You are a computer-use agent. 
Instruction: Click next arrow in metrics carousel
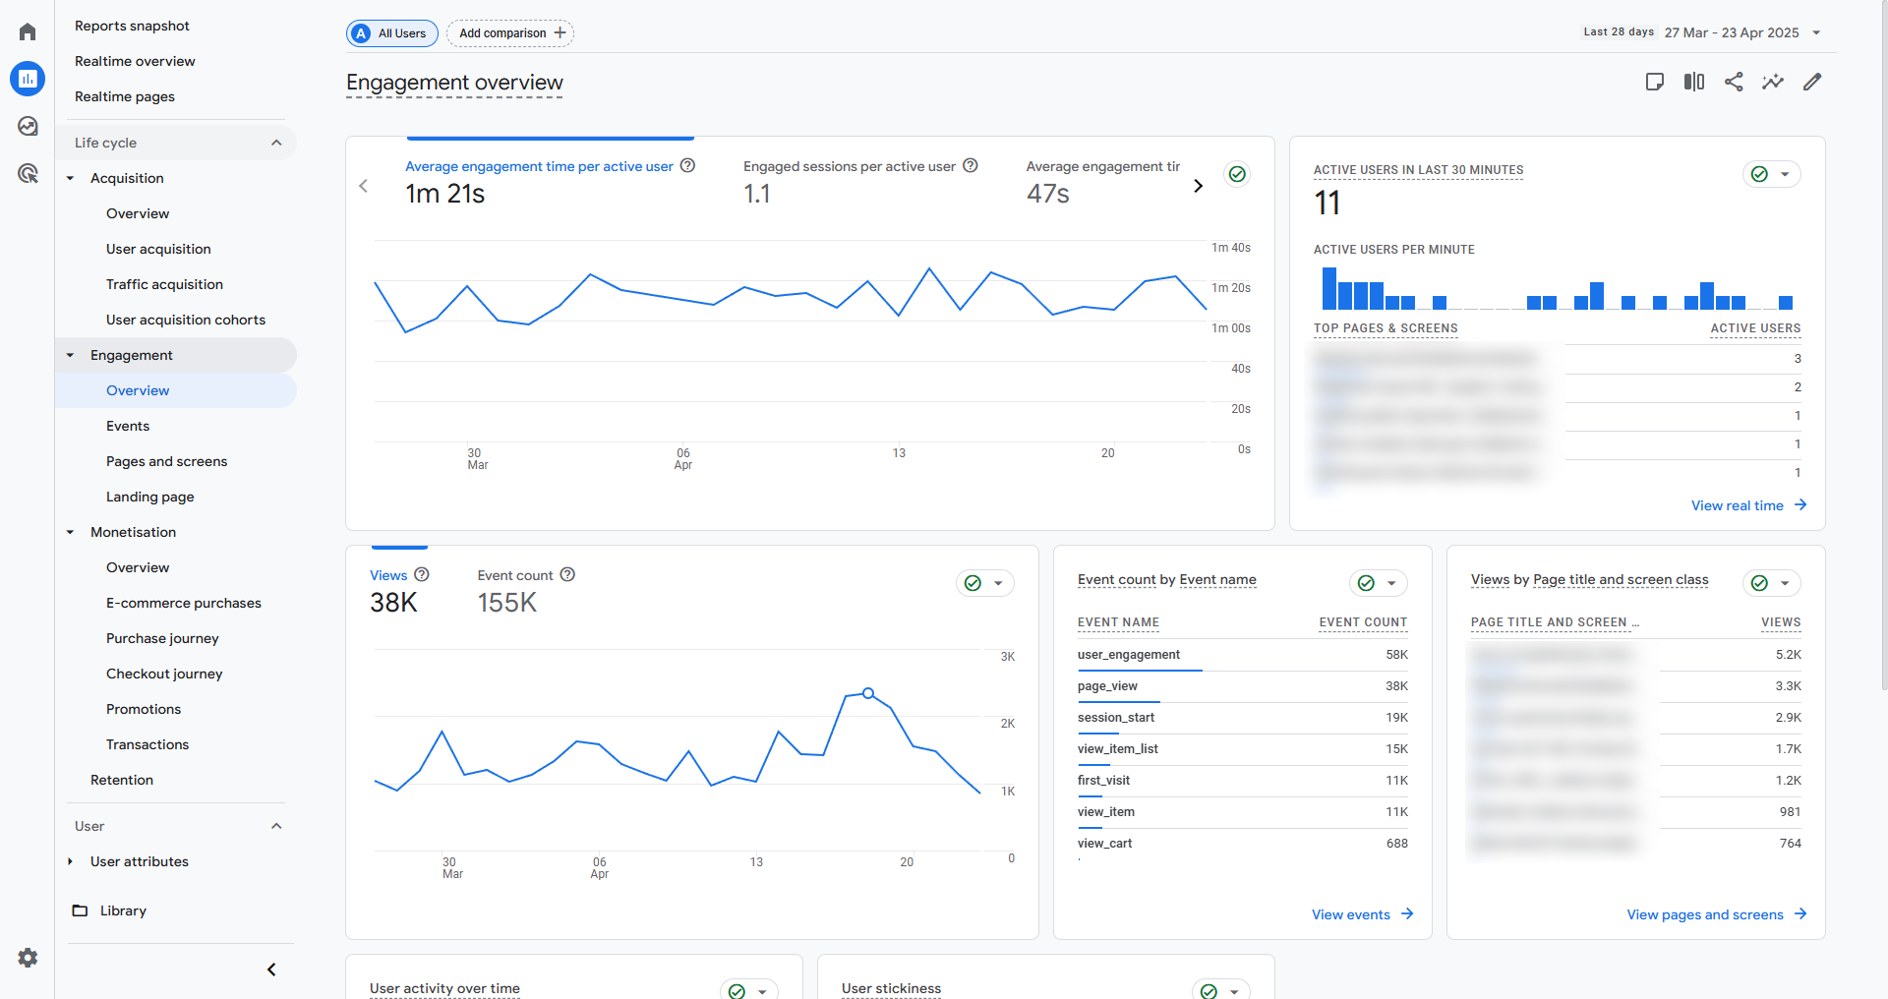tap(1198, 186)
